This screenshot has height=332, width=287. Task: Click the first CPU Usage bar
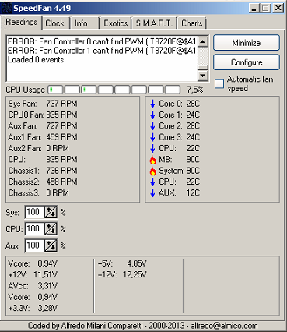pos(55,90)
